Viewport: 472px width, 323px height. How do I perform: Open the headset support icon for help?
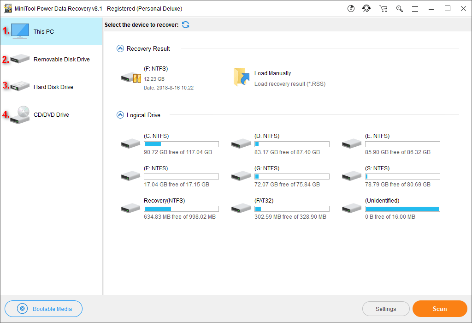pos(366,8)
